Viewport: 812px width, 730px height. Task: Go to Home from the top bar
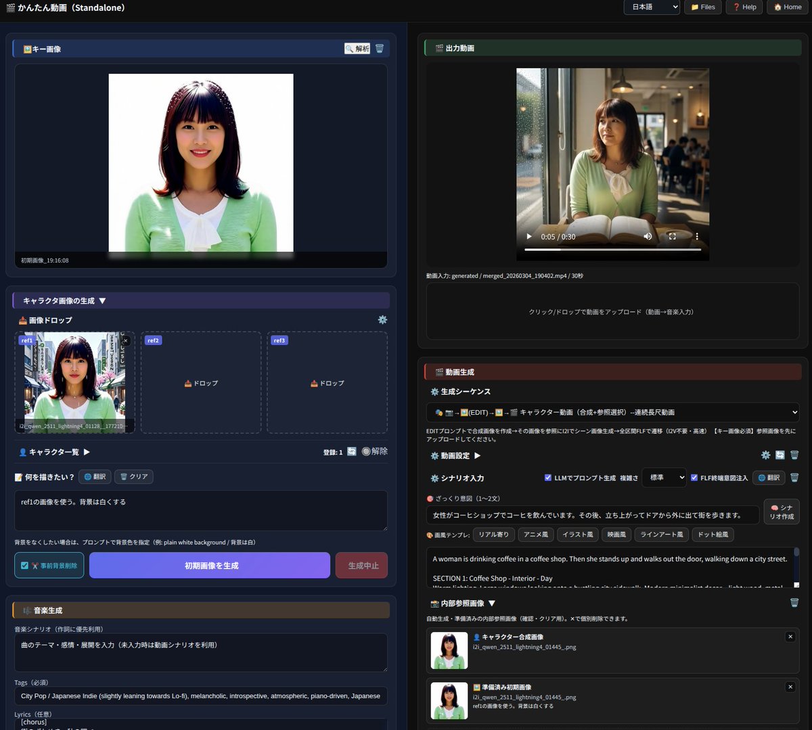pos(788,7)
